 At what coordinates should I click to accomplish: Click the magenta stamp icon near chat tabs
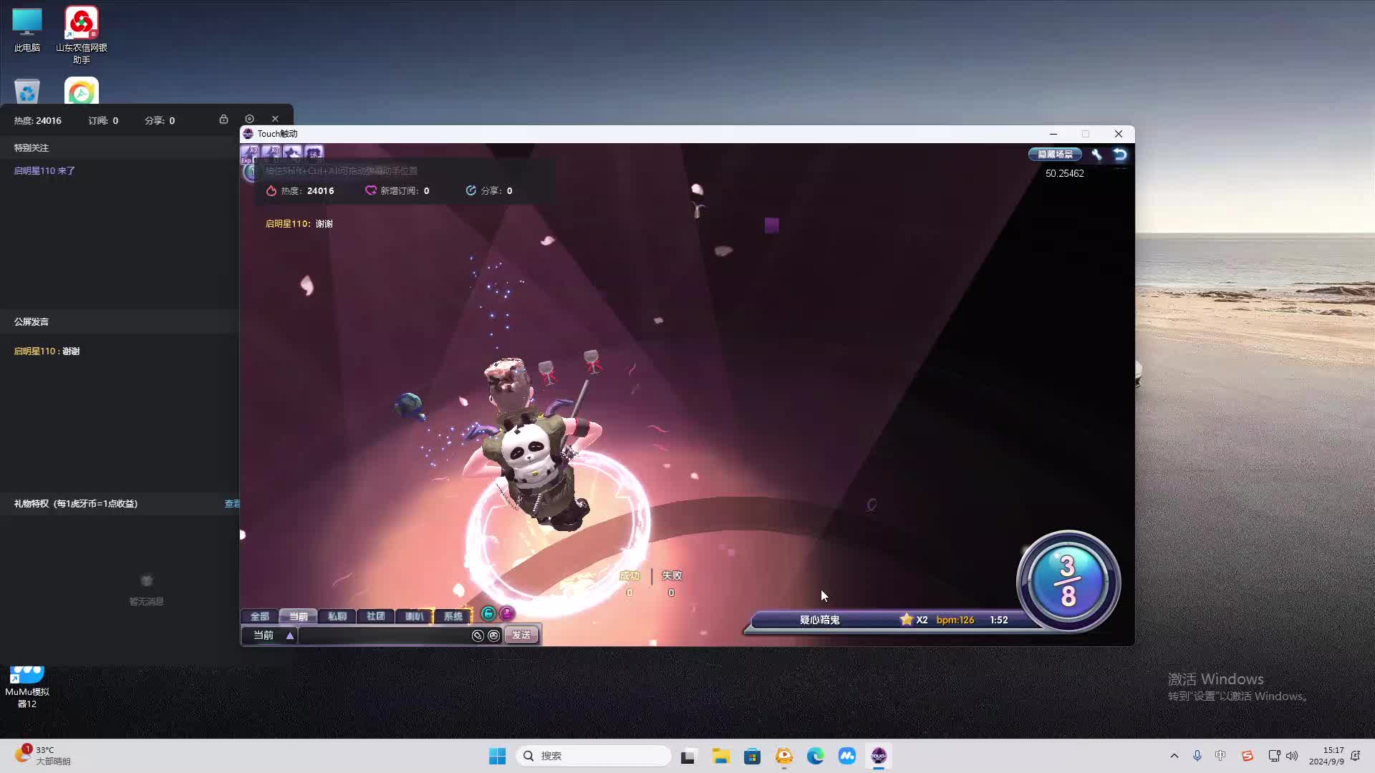(x=507, y=613)
